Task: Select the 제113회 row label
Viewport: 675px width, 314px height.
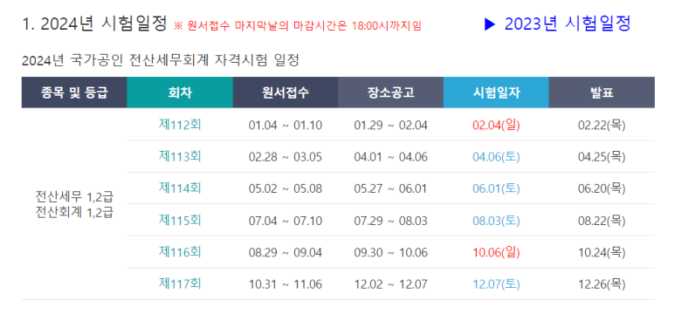Action: click(x=180, y=157)
